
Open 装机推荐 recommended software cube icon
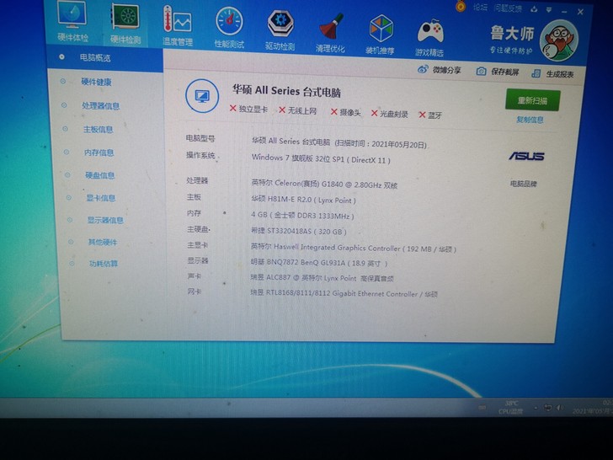[x=381, y=35]
